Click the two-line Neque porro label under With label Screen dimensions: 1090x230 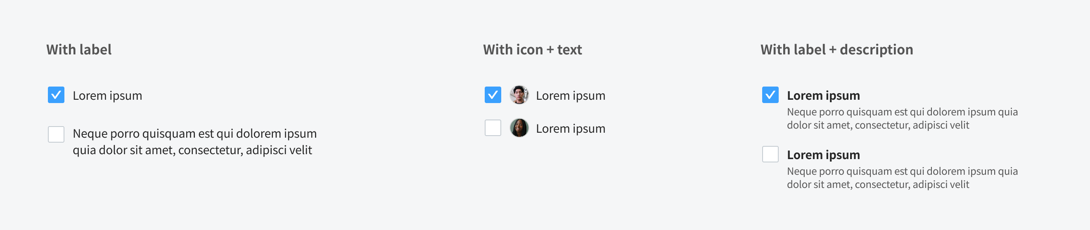[x=194, y=142]
